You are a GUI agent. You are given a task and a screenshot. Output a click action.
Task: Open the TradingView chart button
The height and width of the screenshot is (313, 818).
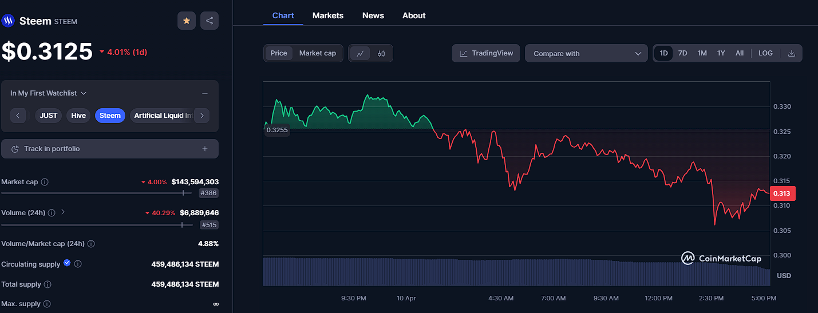click(486, 53)
